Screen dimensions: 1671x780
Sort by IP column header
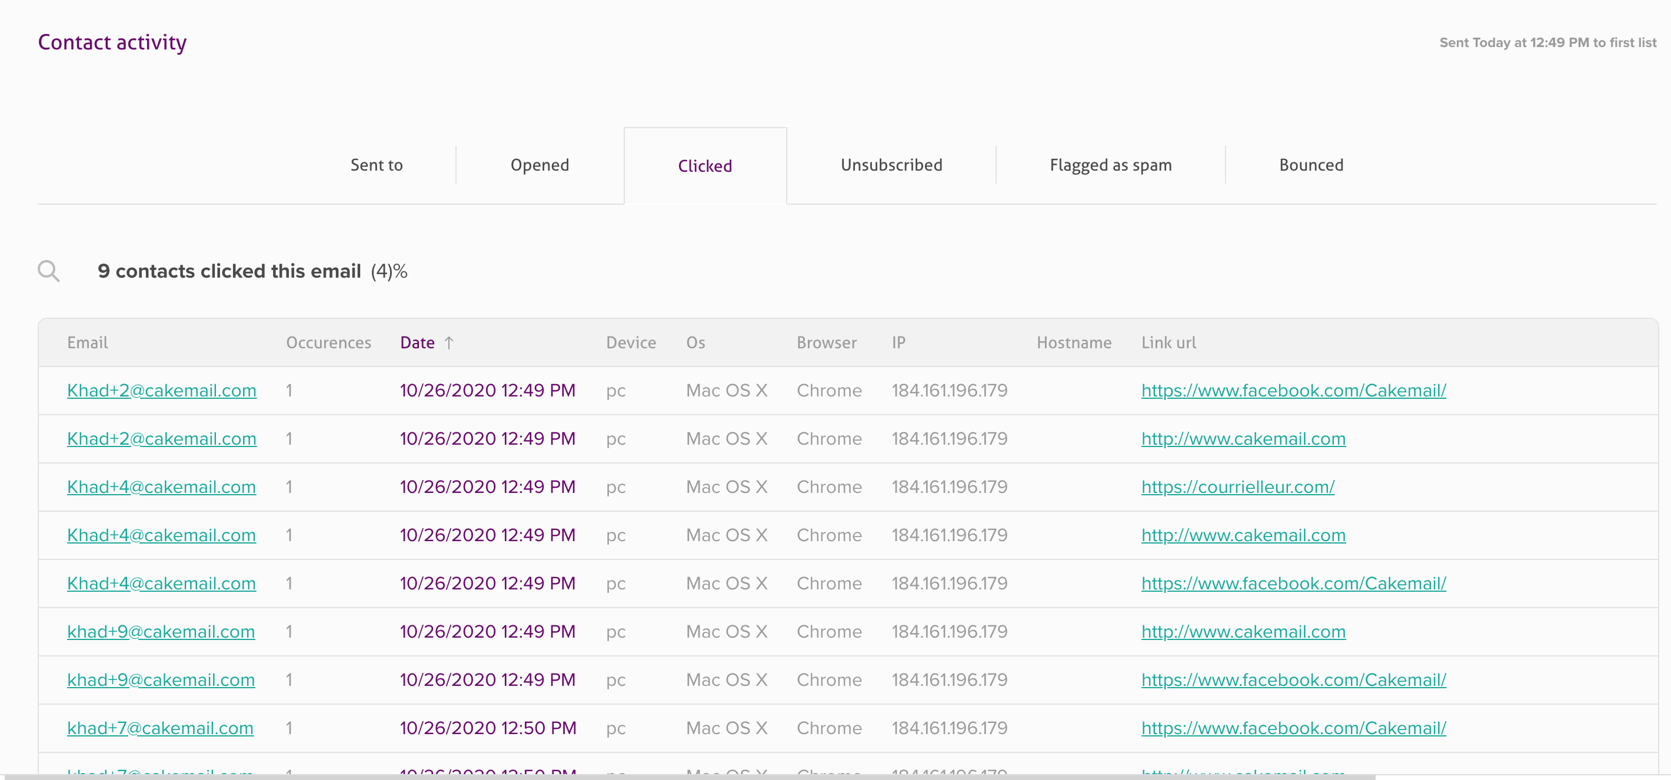pyautogui.click(x=898, y=342)
